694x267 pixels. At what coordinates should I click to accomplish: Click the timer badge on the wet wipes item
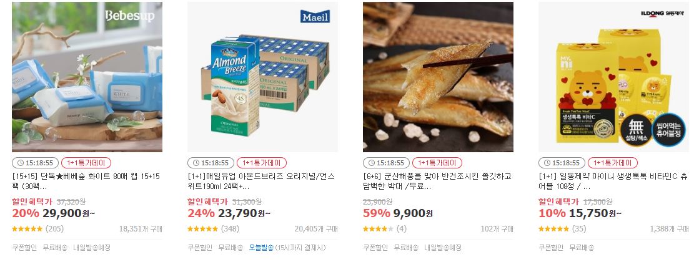pos(36,163)
